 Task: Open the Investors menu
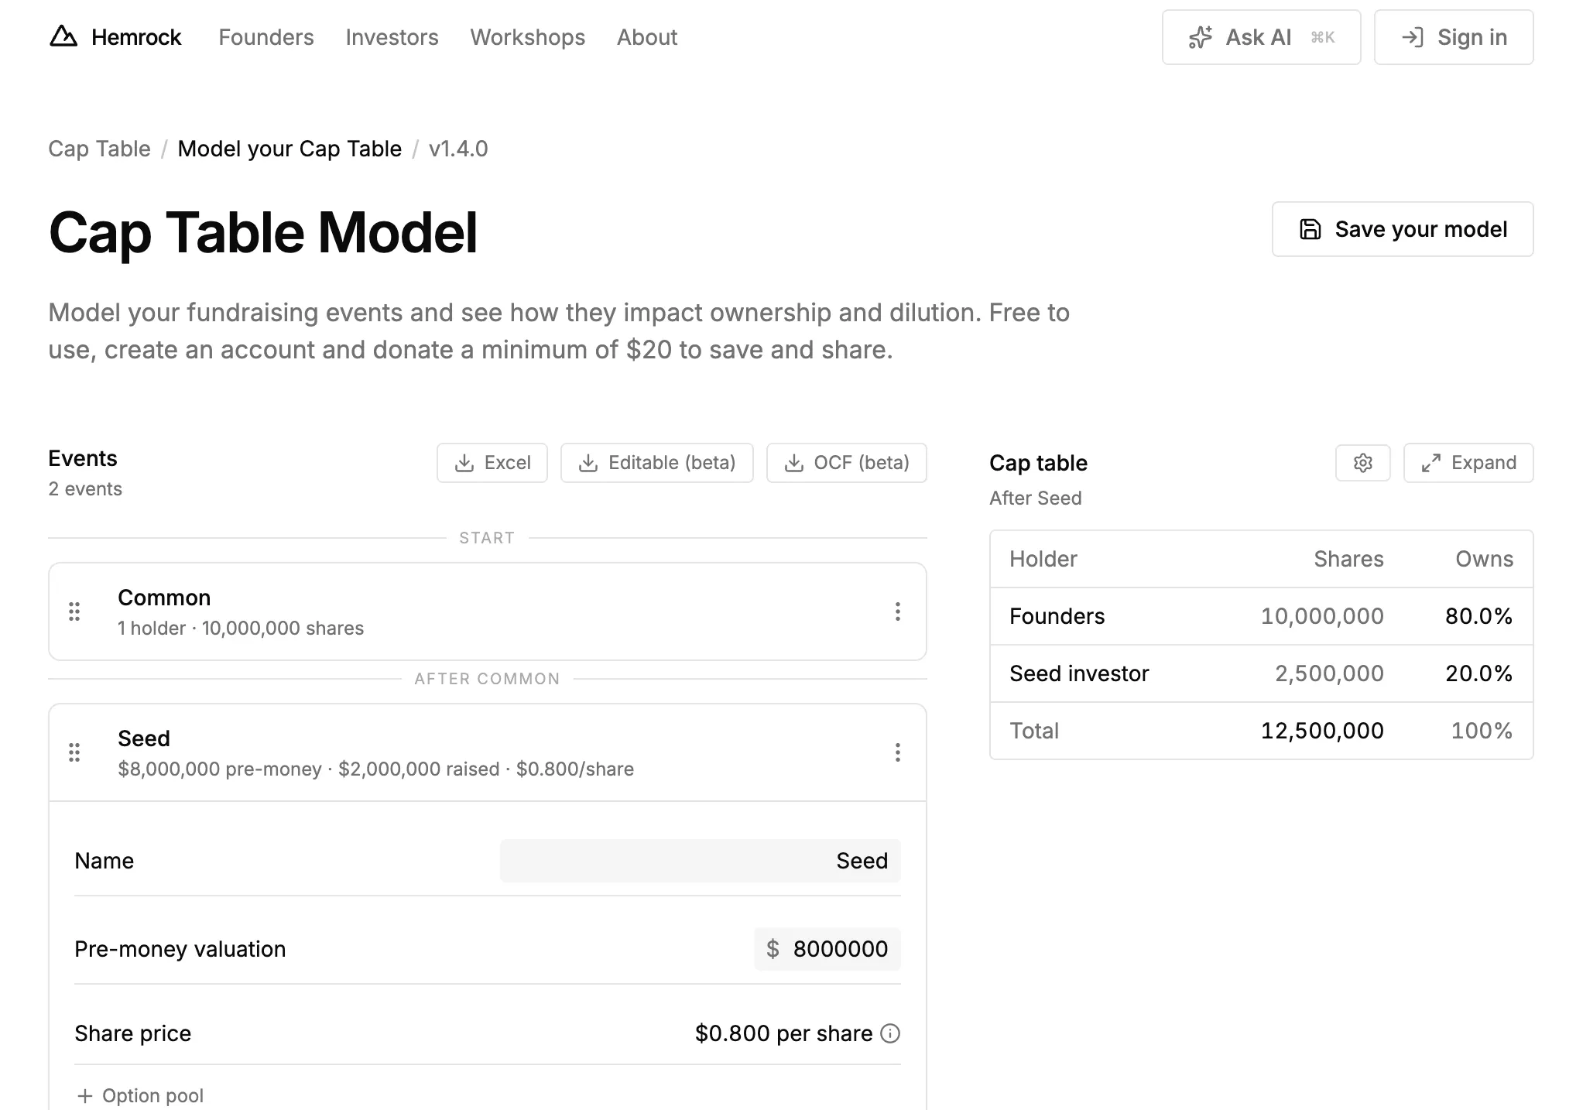coord(392,37)
